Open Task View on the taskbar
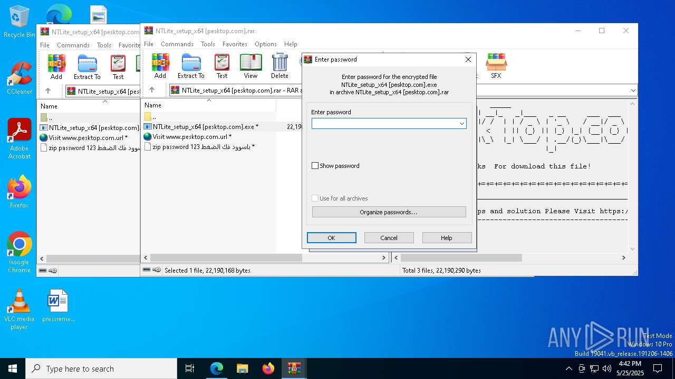The height and width of the screenshot is (379, 675). [190, 368]
